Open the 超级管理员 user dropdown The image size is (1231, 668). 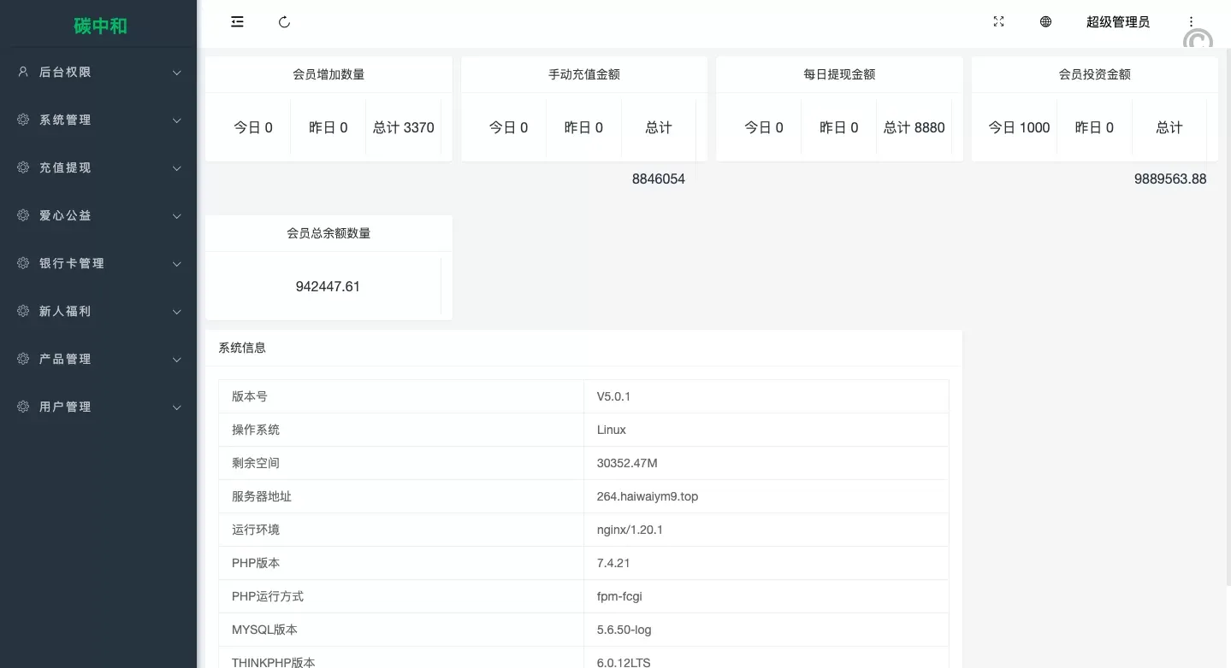coord(1117,22)
